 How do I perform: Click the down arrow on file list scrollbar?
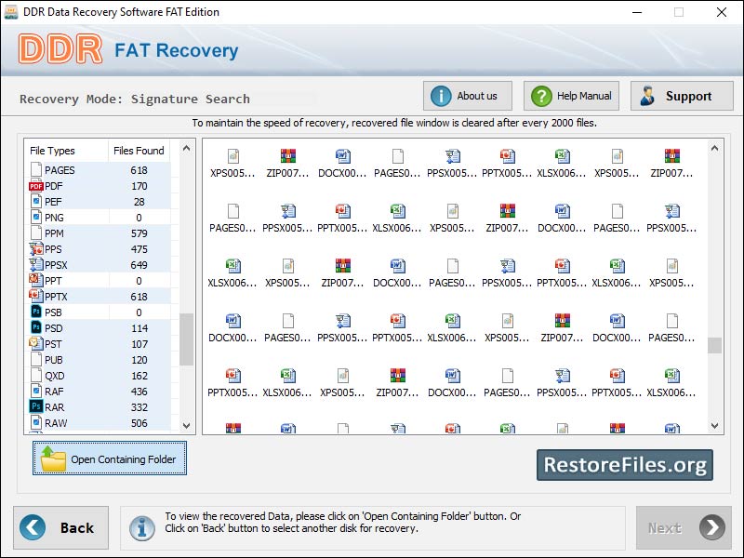click(716, 426)
